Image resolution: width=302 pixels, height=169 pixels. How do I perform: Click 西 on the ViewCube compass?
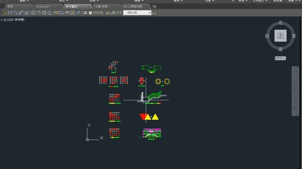pos(267,36)
